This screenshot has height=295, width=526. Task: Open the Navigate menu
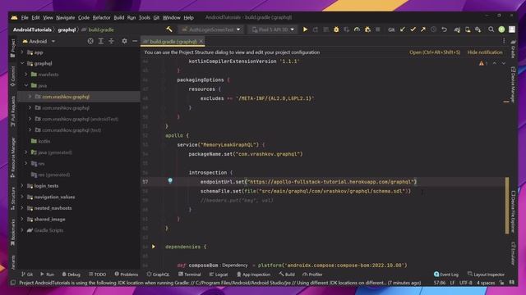pyautogui.click(x=66, y=17)
